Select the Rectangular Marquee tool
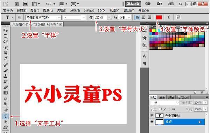Screen dimensions: 210x133 tap(6, 36)
